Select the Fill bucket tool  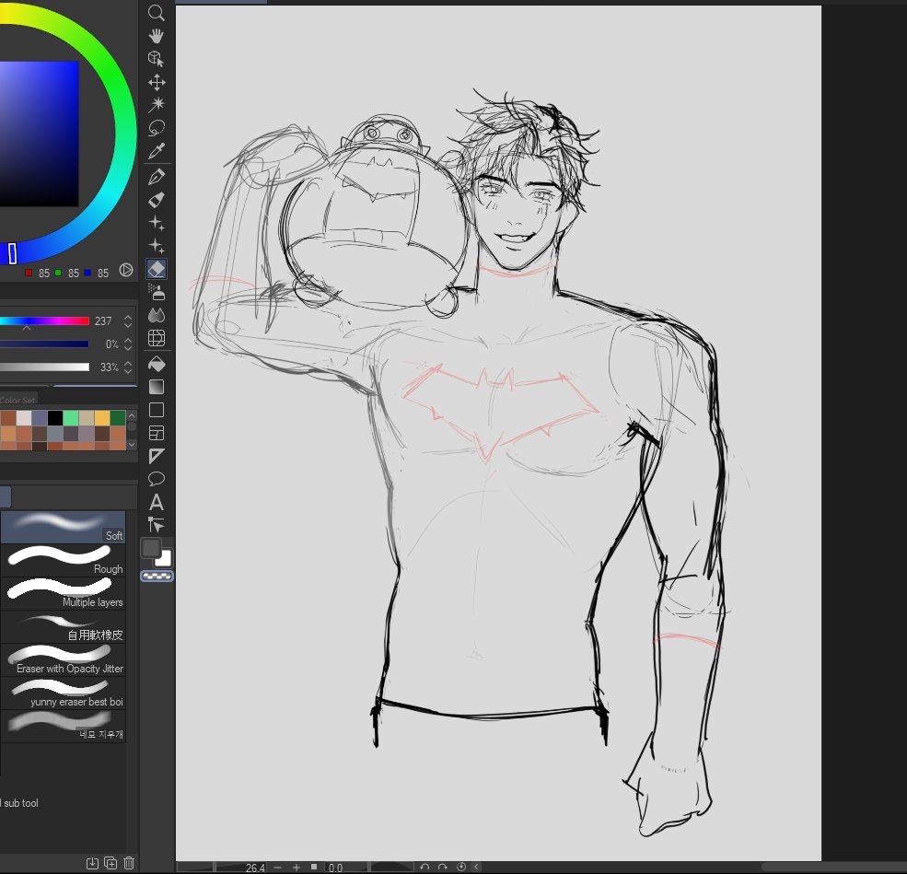click(x=157, y=364)
